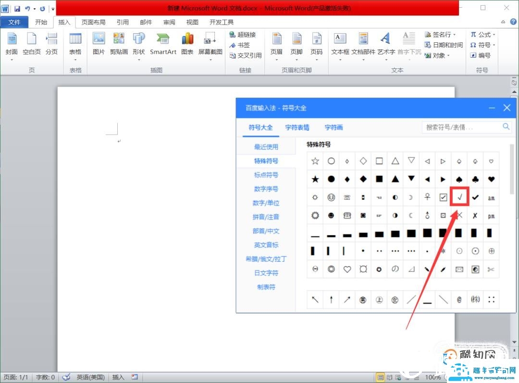Open quick access toolbar customize dropdown
Screen dimensions: 519x383
pyautogui.click(x=53, y=9)
